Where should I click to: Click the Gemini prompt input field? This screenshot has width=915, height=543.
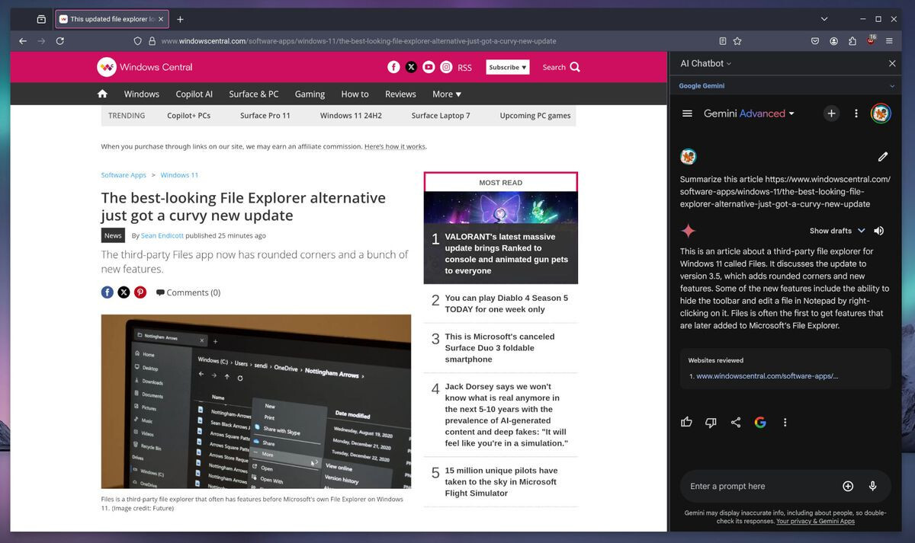pyautogui.click(x=755, y=485)
